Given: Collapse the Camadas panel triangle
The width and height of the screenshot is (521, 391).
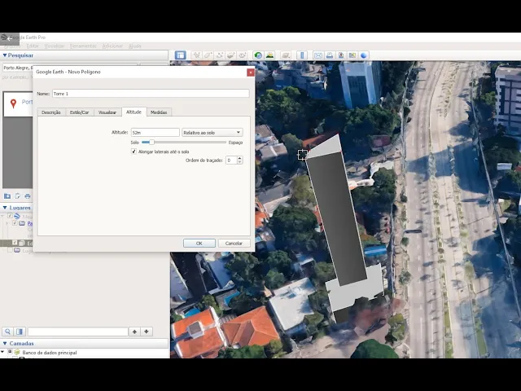Looking at the screenshot, I should click(5, 343).
